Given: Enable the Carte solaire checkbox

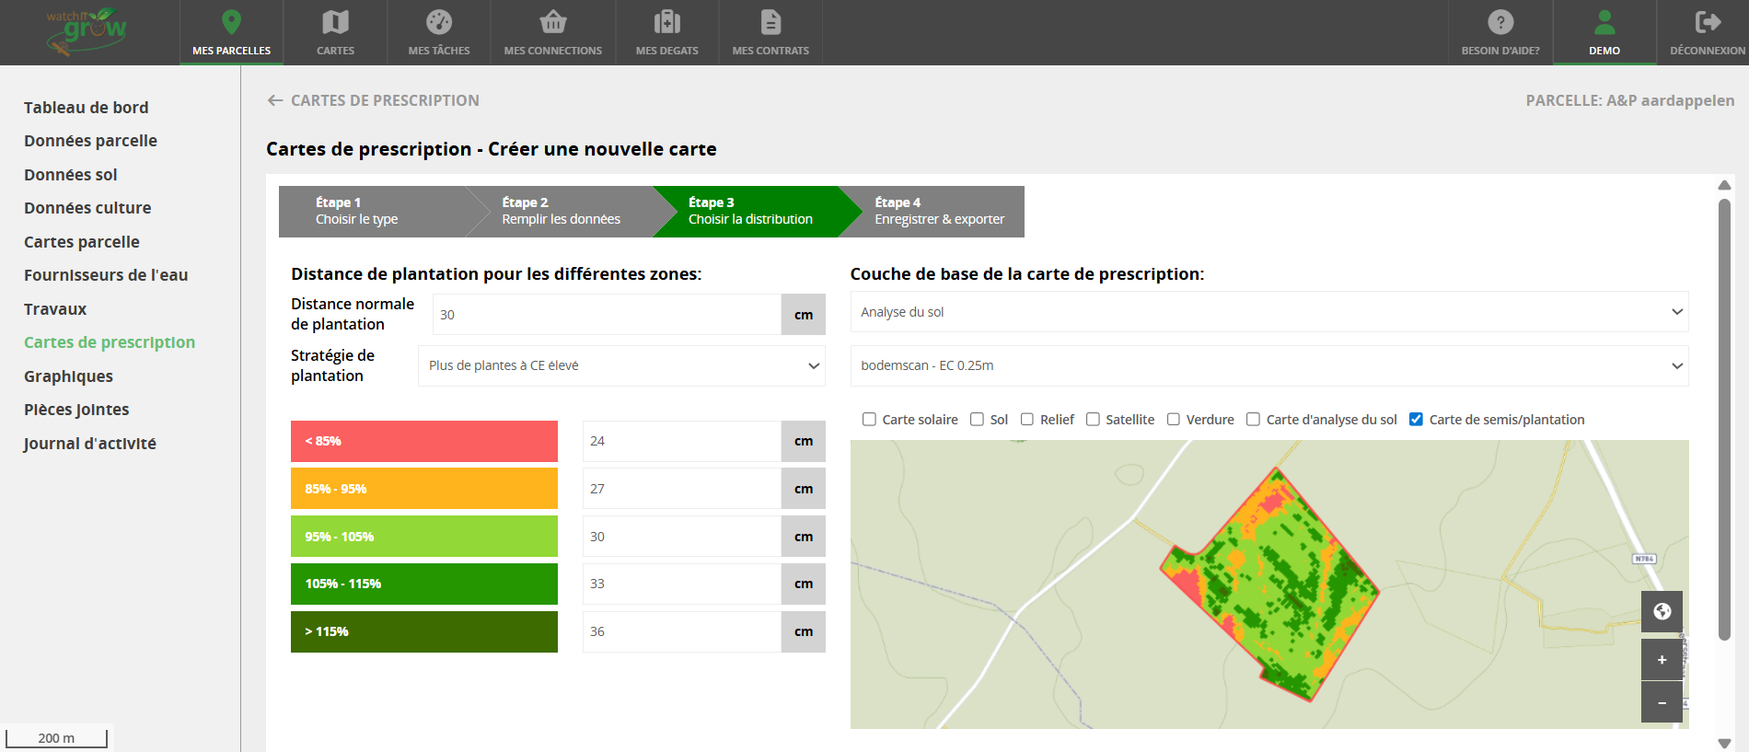Looking at the screenshot, I should point(869,420).
